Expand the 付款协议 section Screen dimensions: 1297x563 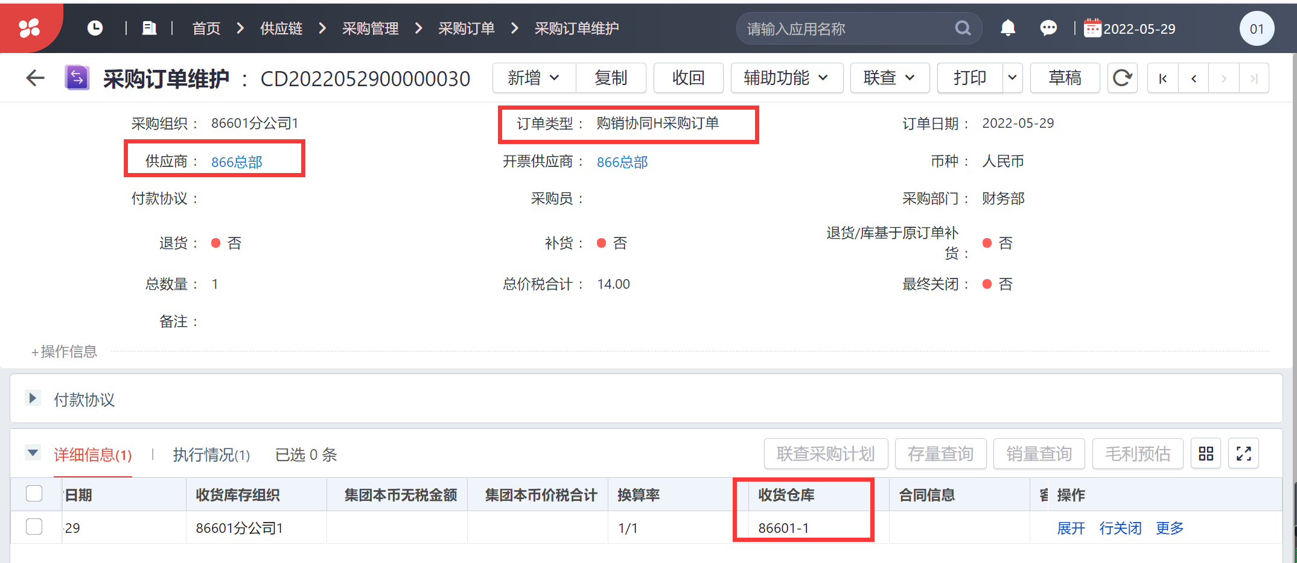click(x=33, y=398)
